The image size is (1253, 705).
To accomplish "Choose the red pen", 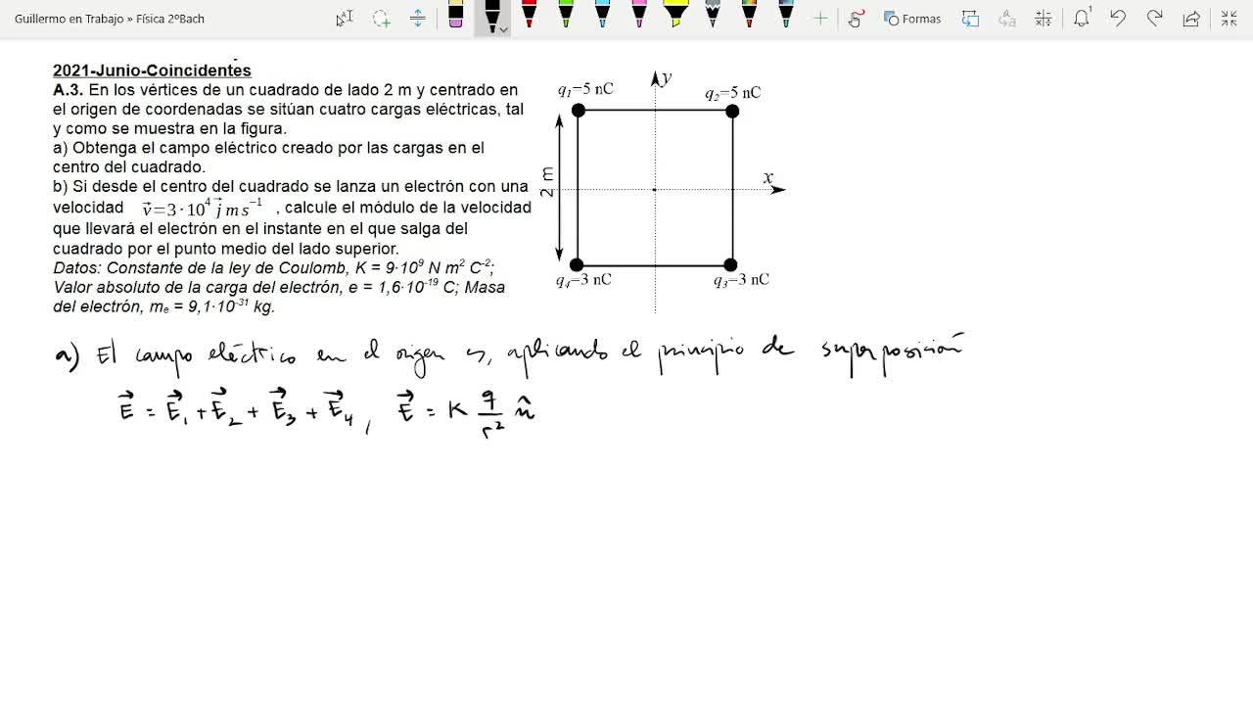I will [x=529, y=15].
